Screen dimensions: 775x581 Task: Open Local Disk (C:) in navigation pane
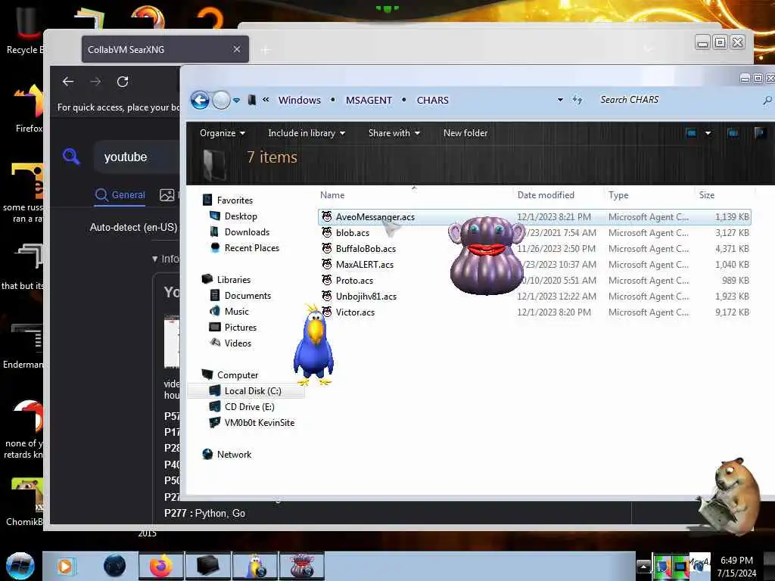(253, 391)
